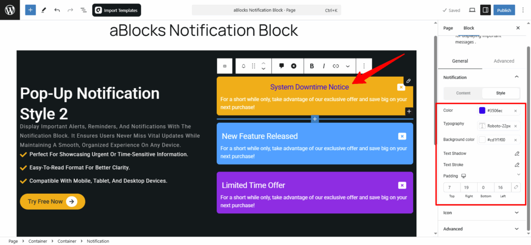Click the Try Free Now button
Image resolution: width=531 pixels, height=245 pixels.
(x=52, y=201)
